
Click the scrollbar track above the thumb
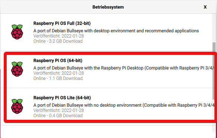pyautogui.click(x=214, y=28)
